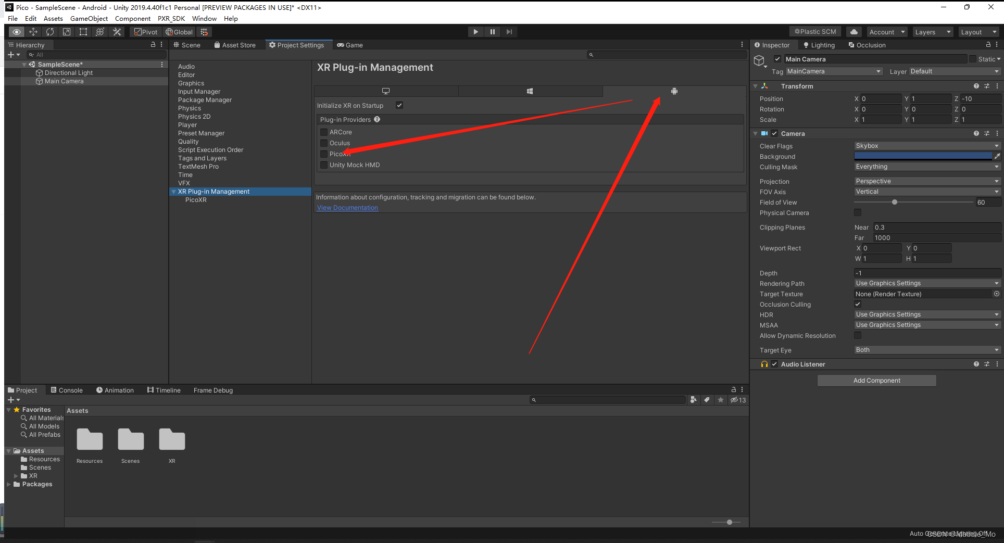Open cloud services icon
Screen dimensions: 1004x543
coord(854,32)
